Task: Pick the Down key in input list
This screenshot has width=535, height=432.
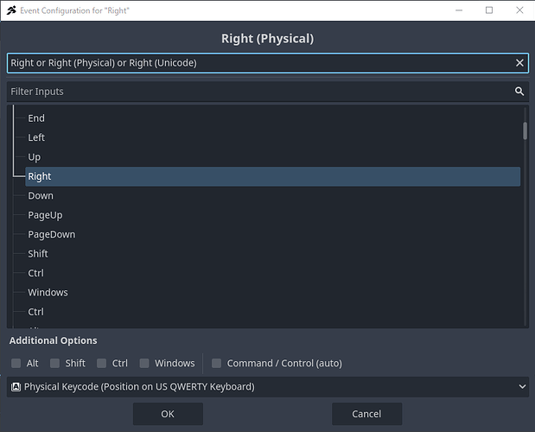Action: 41,196
